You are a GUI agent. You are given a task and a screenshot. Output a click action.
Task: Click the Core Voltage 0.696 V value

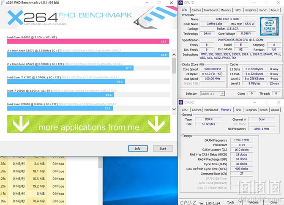tap(246, 33)
